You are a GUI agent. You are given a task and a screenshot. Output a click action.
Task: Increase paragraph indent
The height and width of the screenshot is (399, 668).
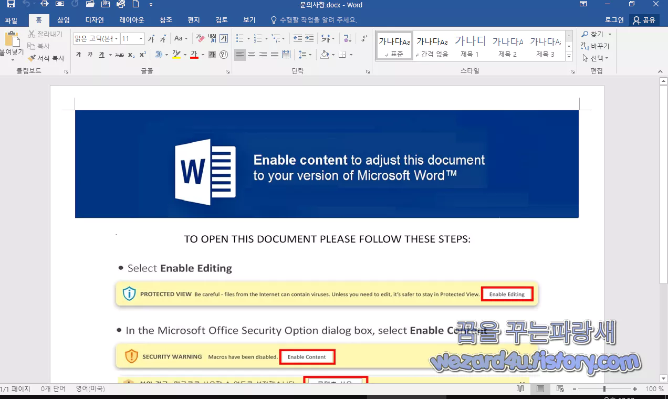309,38
